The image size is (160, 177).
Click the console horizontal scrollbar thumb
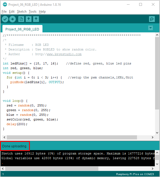point(52,169)
